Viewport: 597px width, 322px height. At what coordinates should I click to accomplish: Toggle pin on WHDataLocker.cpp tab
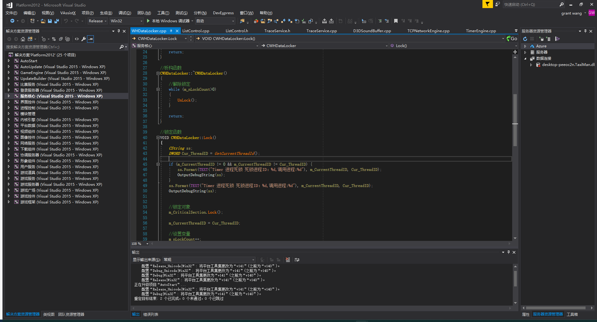[x=171, y=31]
